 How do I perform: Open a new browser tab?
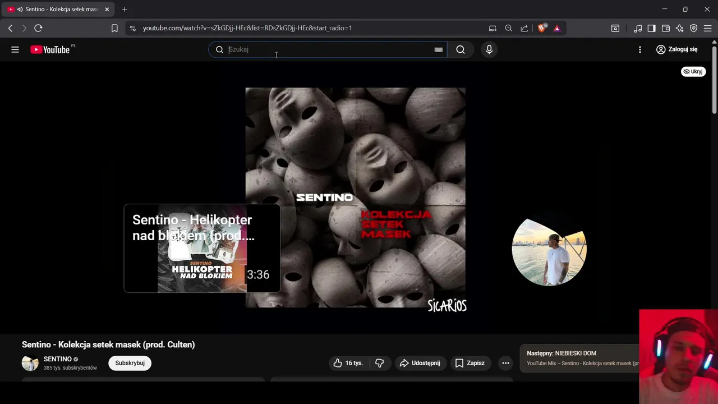point(125,10)
